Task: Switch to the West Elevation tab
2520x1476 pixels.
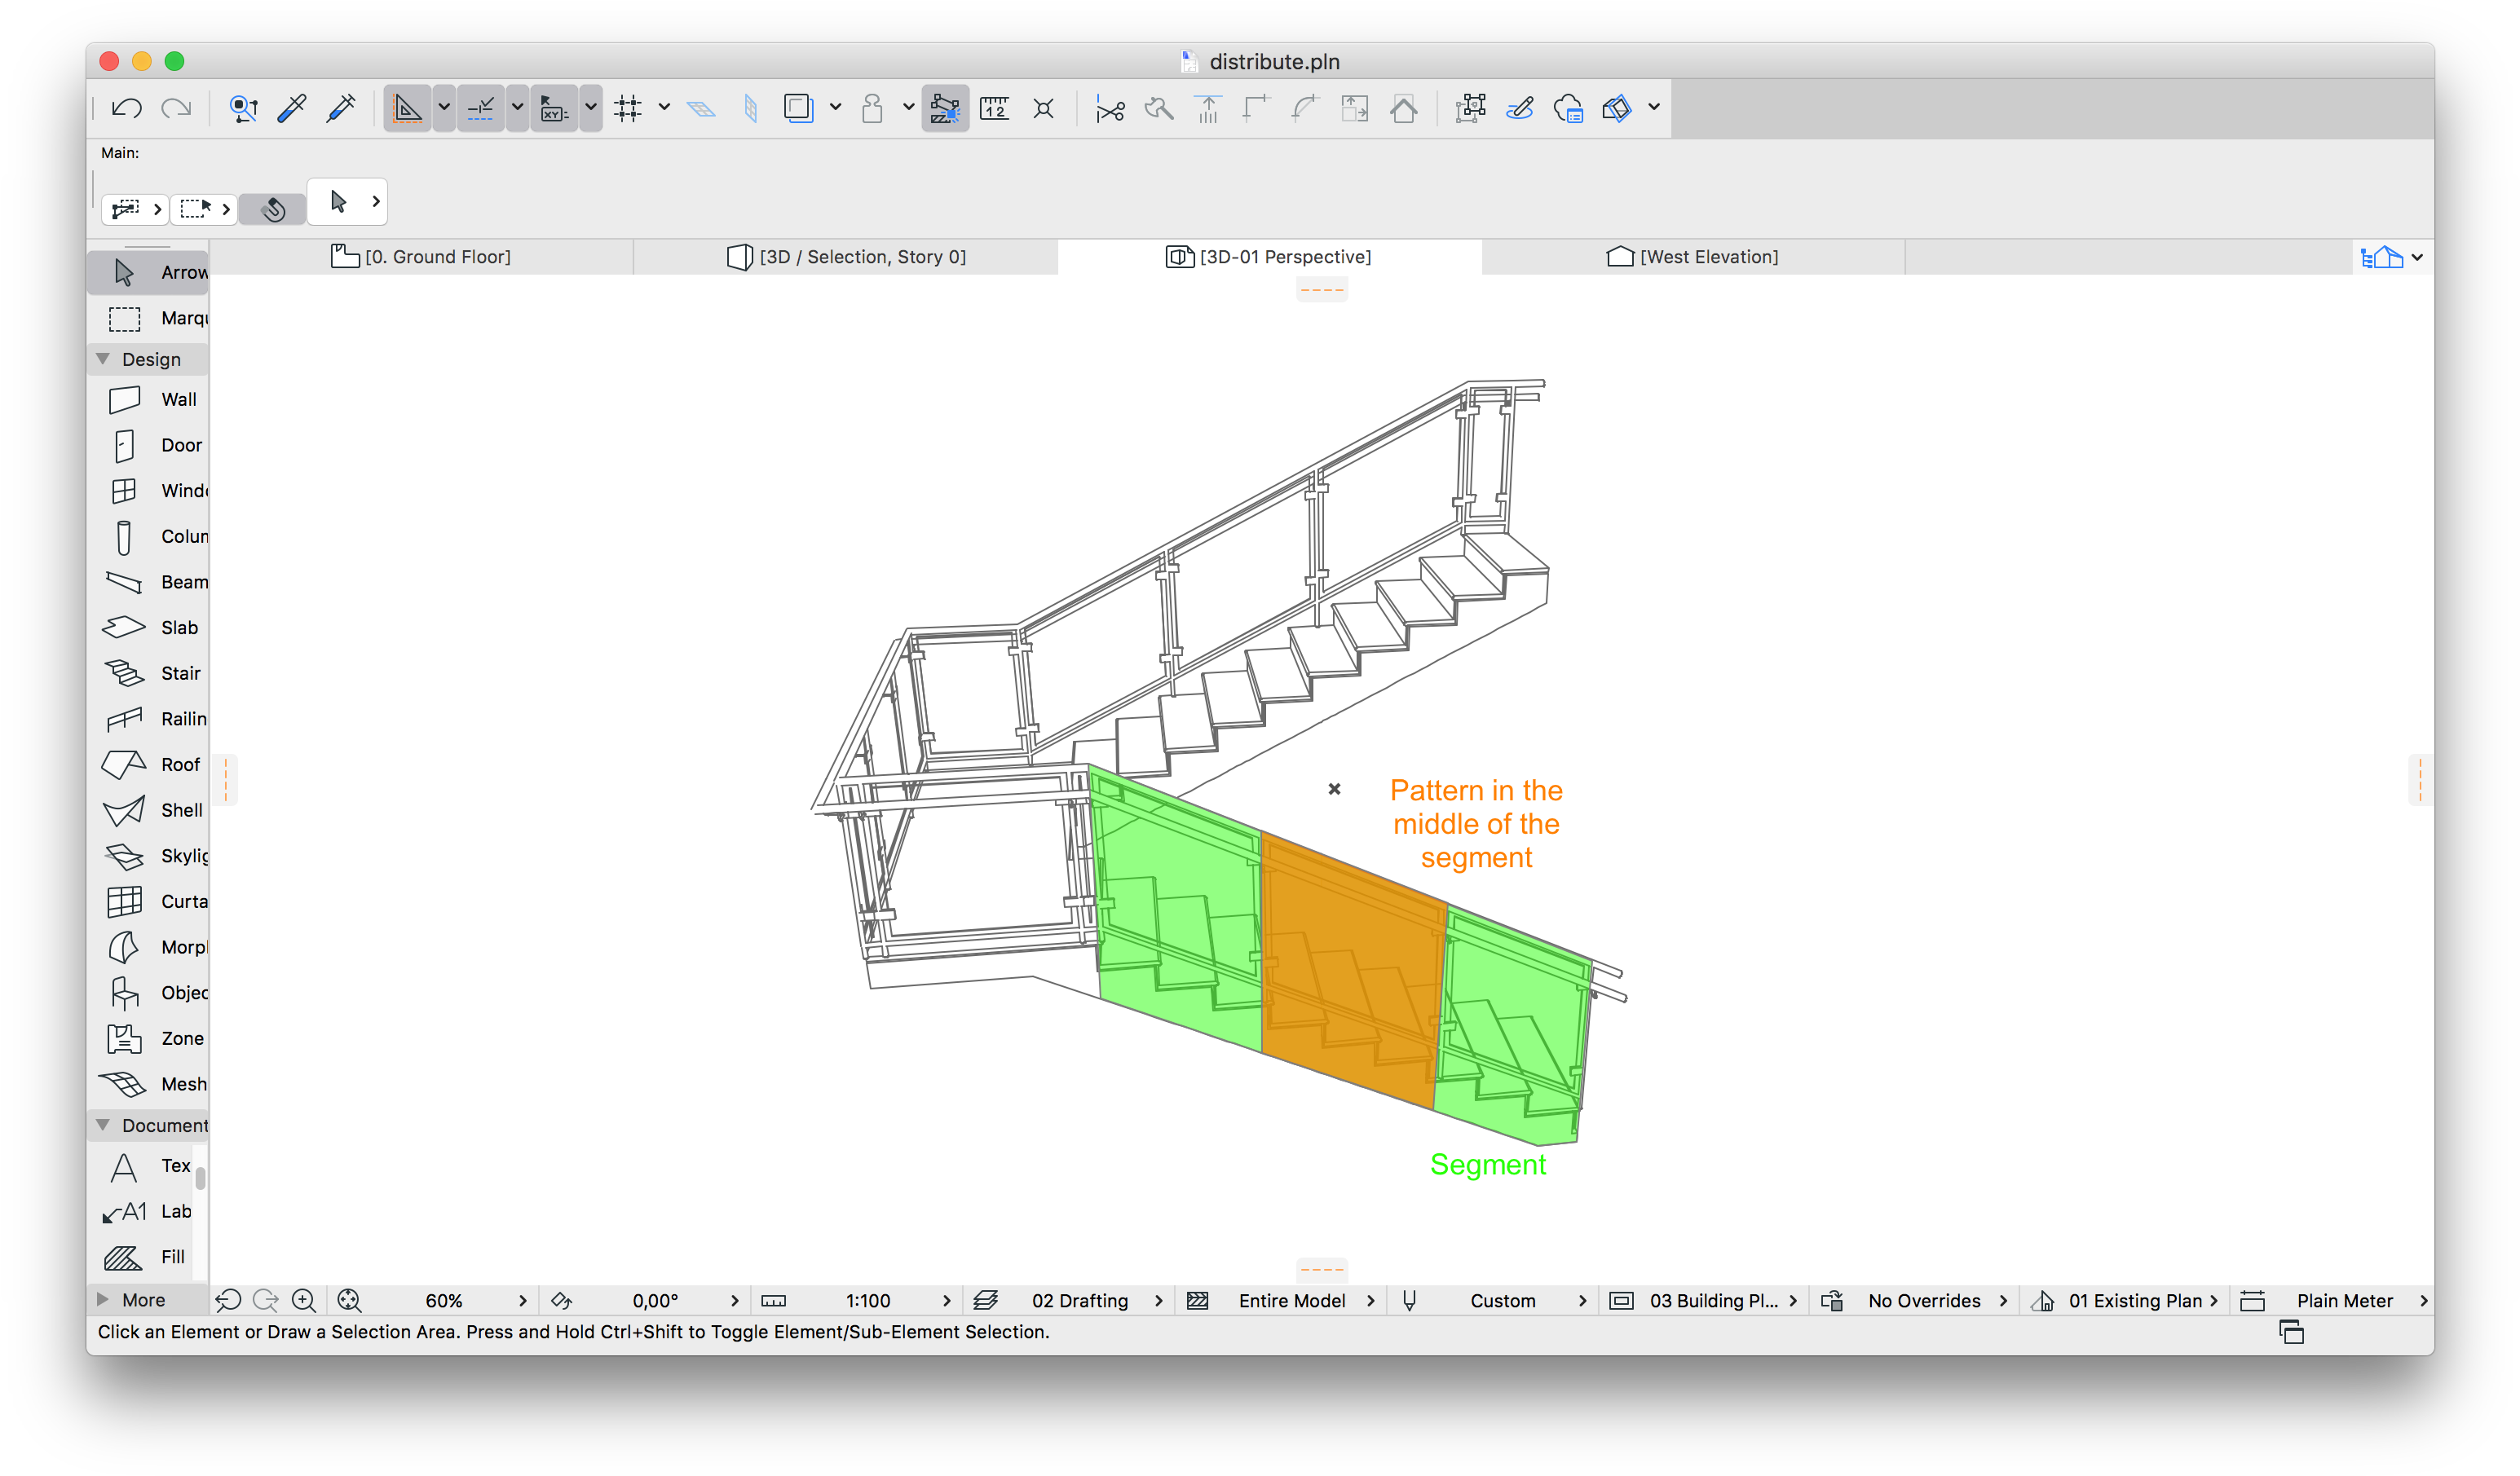Action: (1693, 257)
